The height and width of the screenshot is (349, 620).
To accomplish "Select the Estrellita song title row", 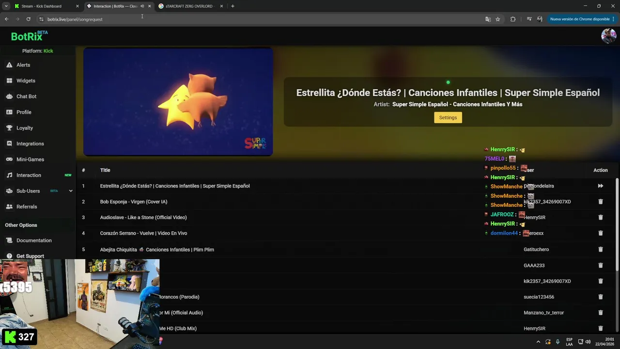I will point(175,186).
